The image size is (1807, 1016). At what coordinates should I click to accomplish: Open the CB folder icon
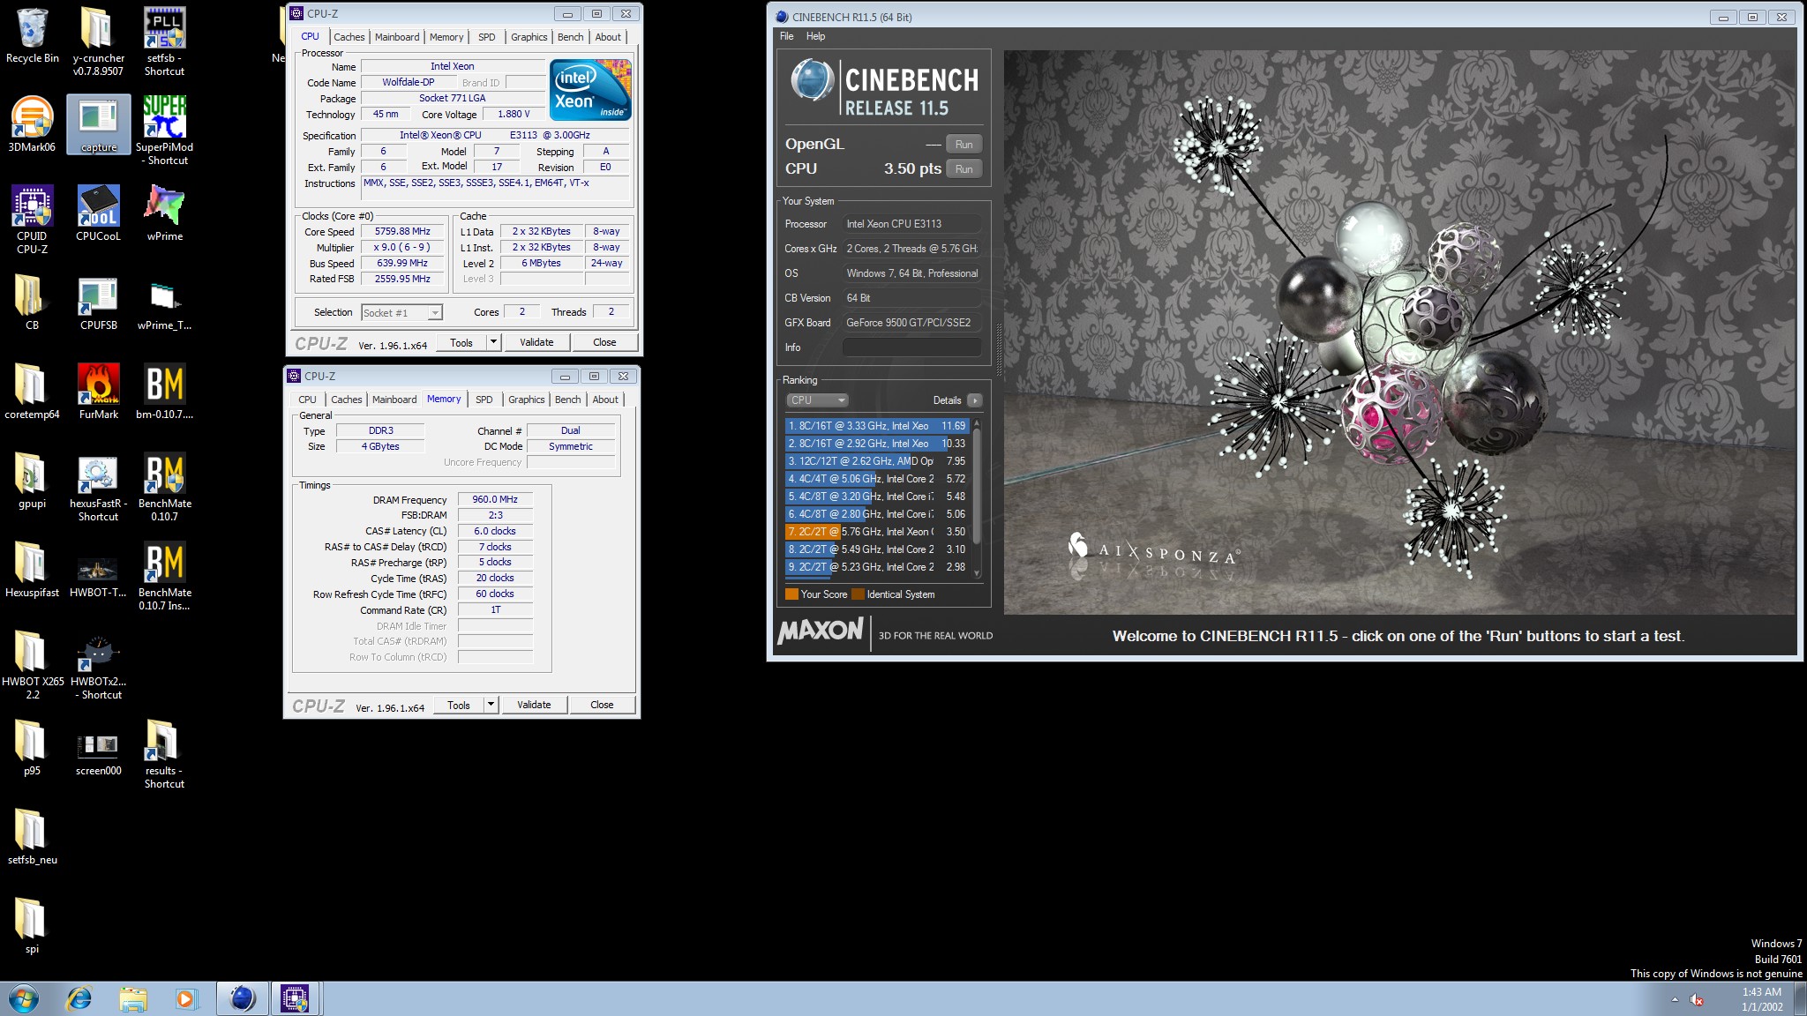32,302
